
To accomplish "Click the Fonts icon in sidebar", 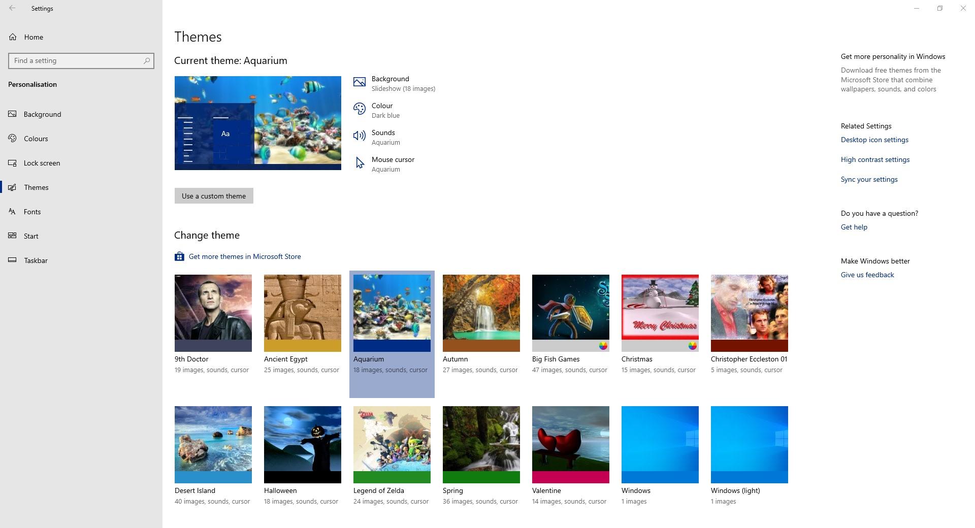I will click(13, 212).
